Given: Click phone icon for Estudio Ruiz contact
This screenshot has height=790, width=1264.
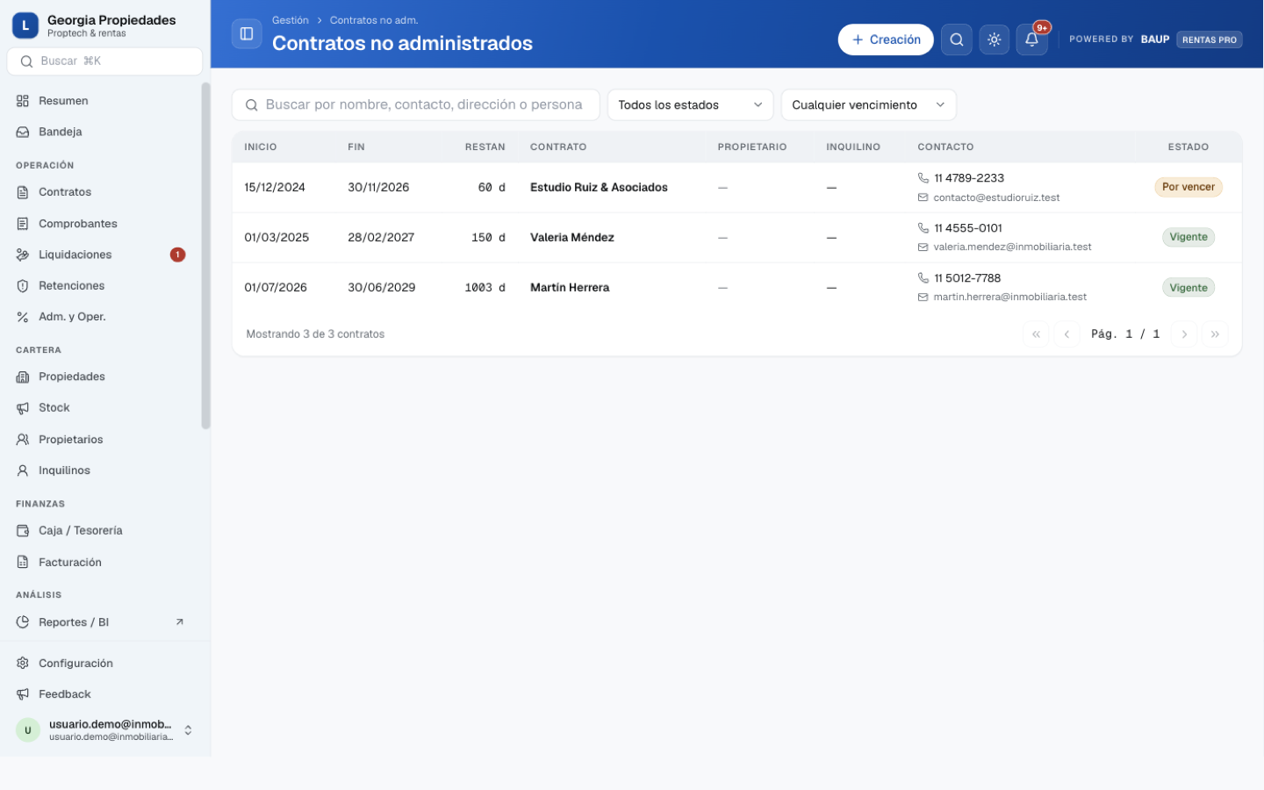Looking at the screenshot, I should tap(923, 178).
